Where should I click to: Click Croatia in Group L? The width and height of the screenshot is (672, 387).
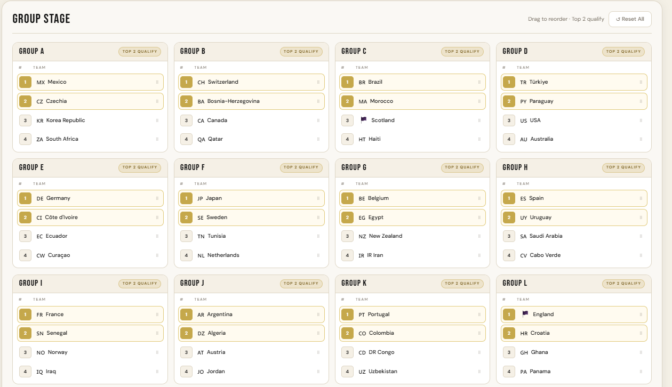coord(574,333)
